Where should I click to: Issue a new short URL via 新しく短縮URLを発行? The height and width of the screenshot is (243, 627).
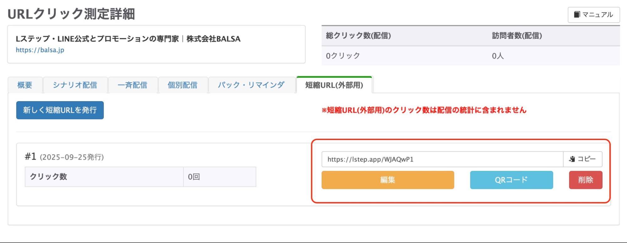tap(60, 110)
